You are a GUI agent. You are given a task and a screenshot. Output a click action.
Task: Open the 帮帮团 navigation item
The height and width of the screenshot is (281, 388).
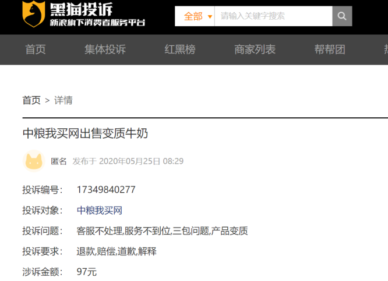pyautogui.click(x=330, y=49)
